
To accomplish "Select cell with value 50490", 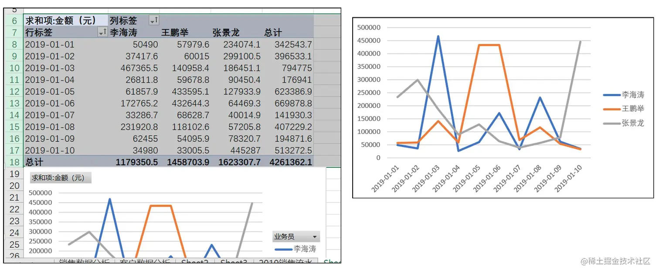I will 146,44.
